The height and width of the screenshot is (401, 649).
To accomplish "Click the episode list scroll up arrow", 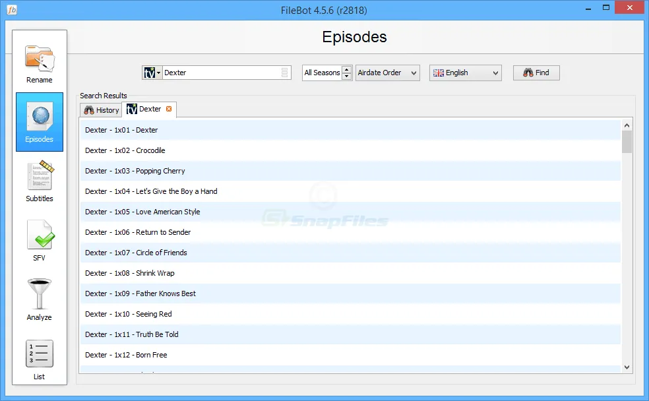I will [x=627, y=125].
